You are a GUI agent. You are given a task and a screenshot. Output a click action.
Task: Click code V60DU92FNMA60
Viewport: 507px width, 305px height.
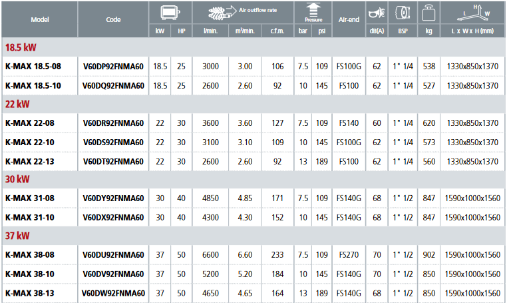pos(113,255)
